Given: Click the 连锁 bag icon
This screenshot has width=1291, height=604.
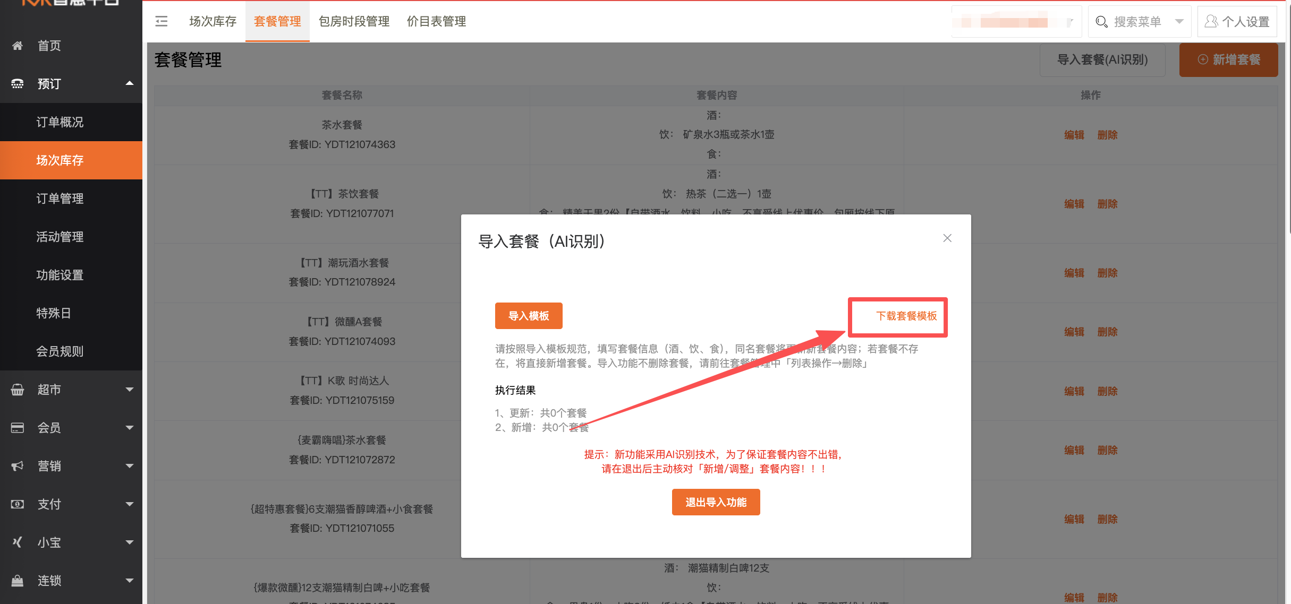Looking at the screenshot, I should coord(18,581).
